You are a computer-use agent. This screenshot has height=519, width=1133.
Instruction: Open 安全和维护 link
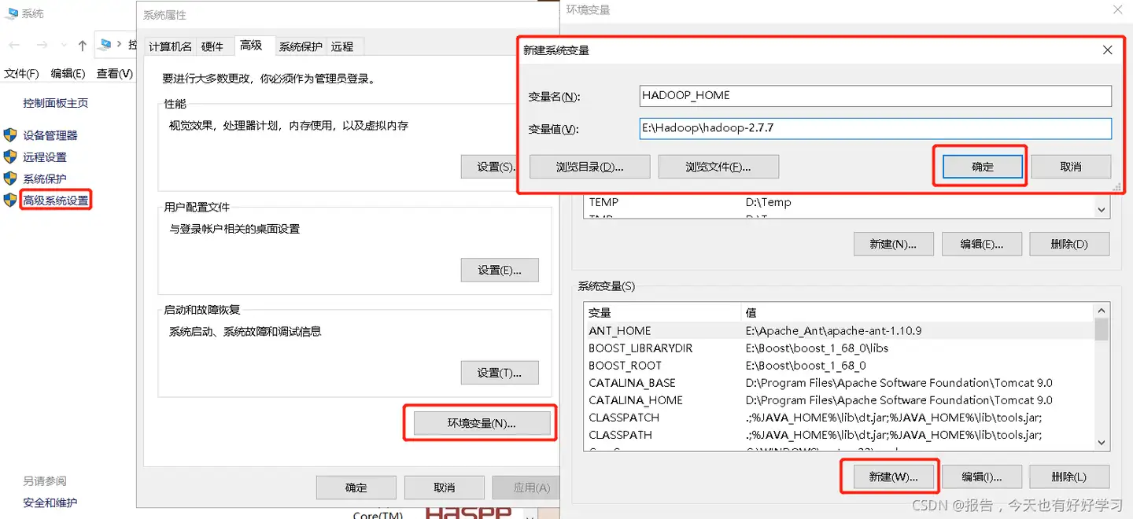[x=50, y=502]
